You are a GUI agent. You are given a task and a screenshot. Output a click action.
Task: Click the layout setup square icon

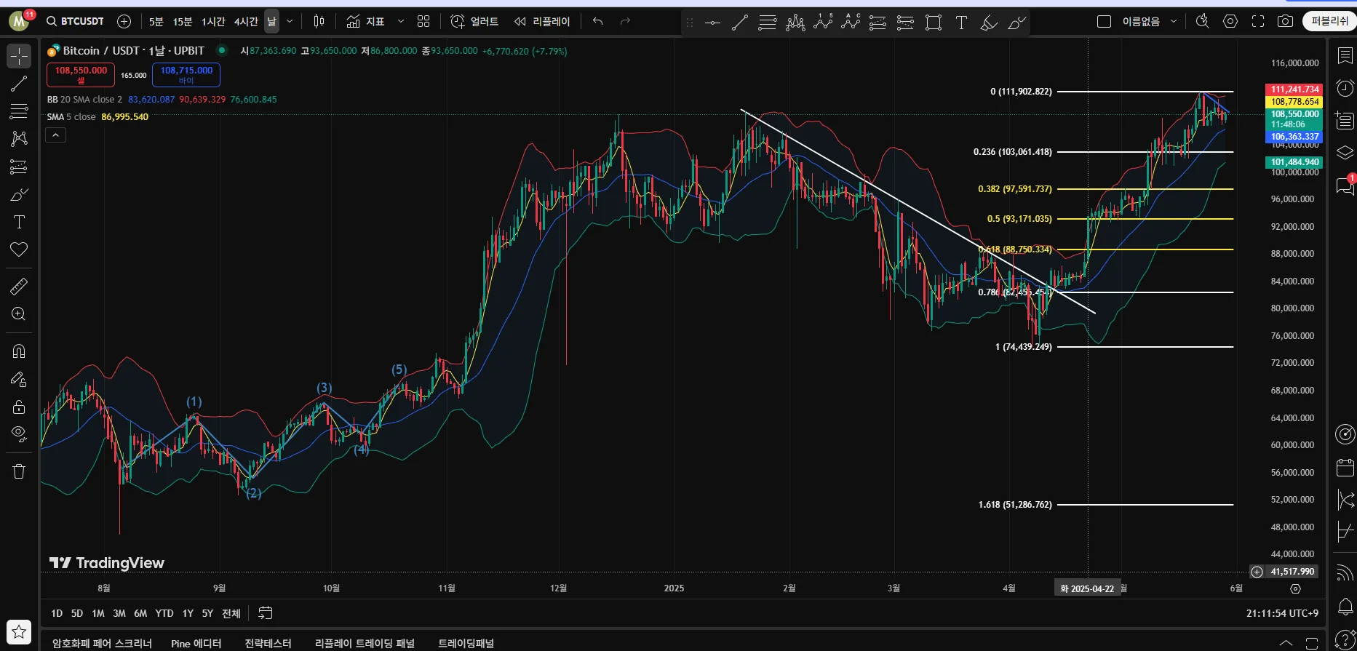point(1104,22)
